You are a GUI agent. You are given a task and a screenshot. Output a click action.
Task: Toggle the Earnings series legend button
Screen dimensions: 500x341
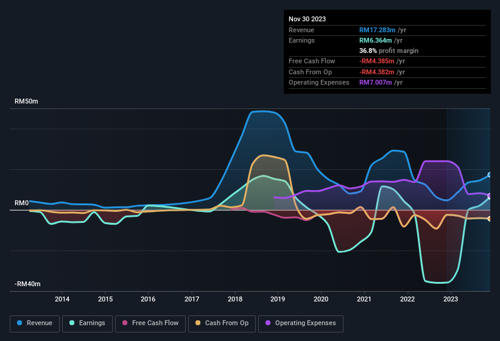[87, 323]
